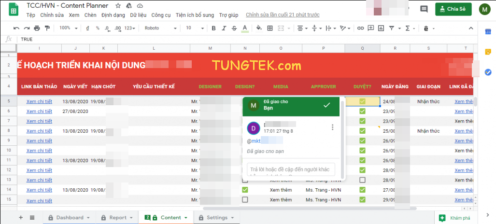Click the undo arrow in the toolbar
496x224 pixels.
(x=16, y=28)
